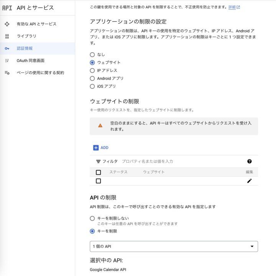
Task: Click the enabled APIs and services icon
Action: click(7, 24)
